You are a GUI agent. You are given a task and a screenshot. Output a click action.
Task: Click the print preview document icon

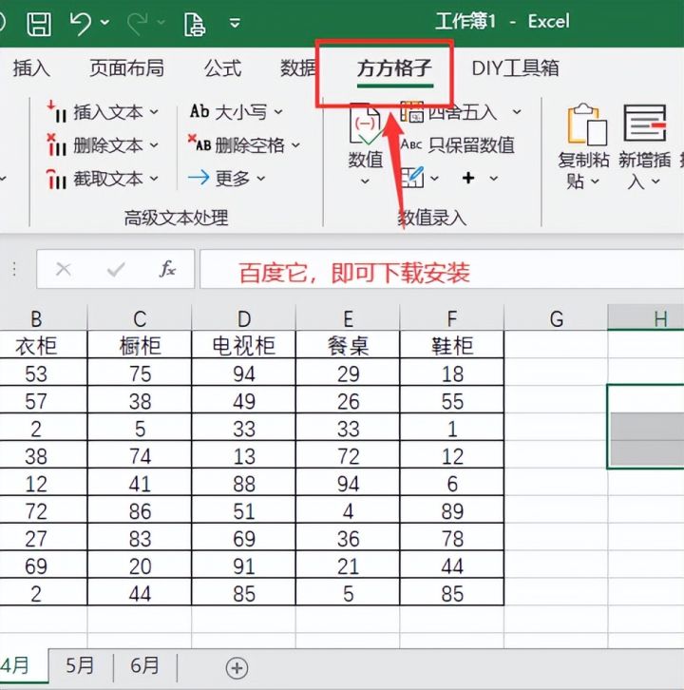195,24
